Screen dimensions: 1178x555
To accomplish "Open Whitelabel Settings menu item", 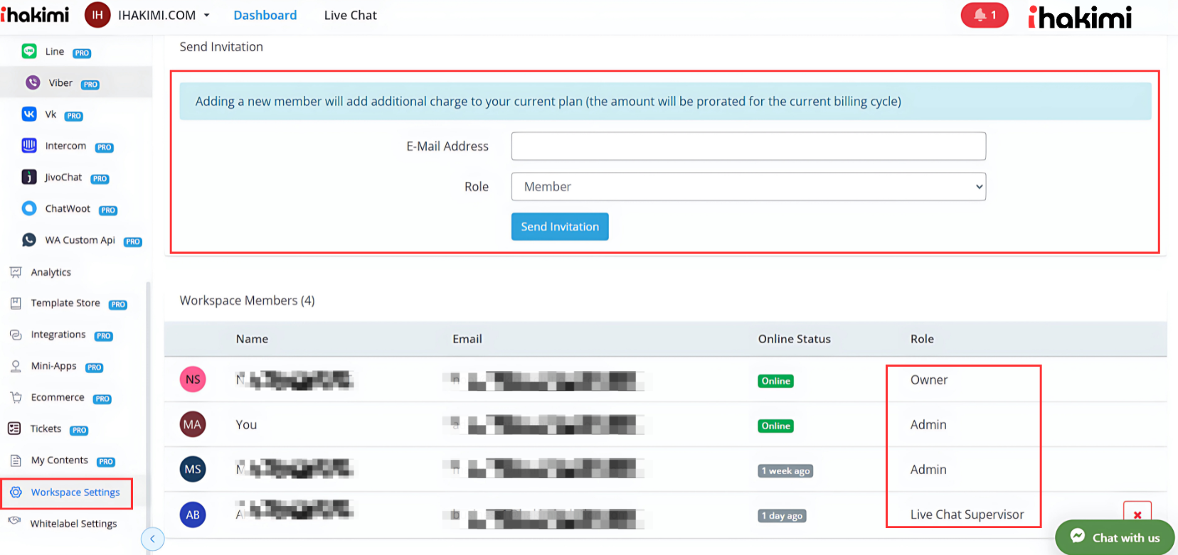I will [x=73, y=524].
